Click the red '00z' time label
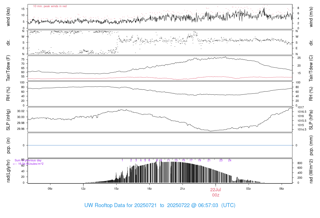This screenshot has width=320, height=218. 216,195
